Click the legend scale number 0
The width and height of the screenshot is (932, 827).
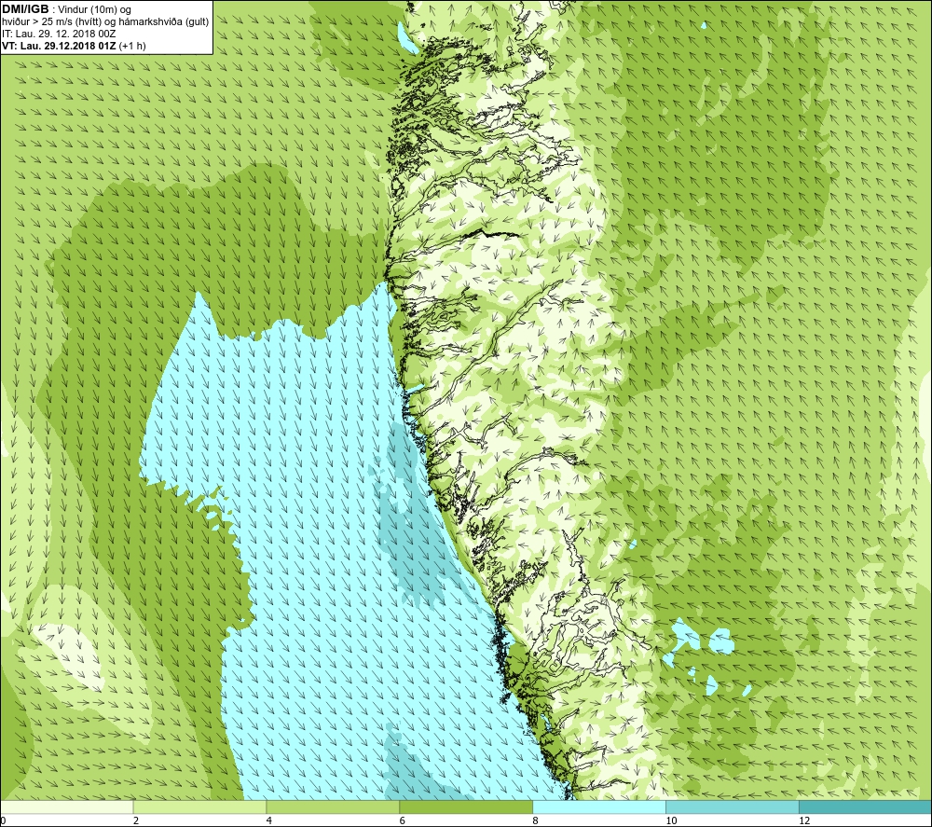[x=3, y=820]
